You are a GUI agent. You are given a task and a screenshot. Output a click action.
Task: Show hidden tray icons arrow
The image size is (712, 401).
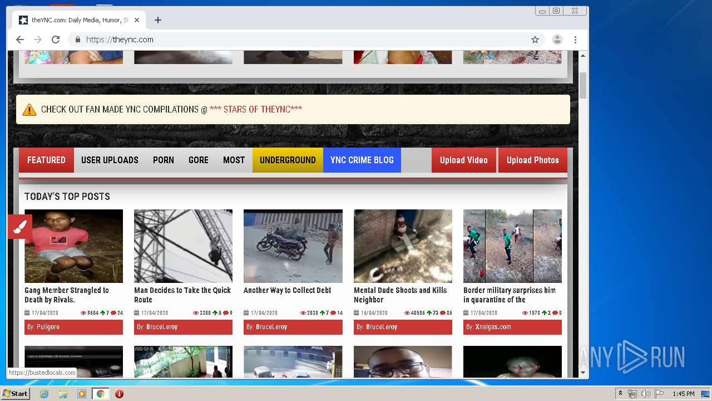tap(620, 394)
